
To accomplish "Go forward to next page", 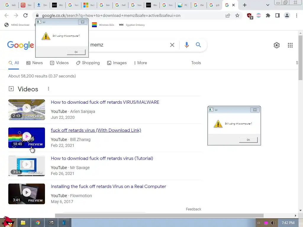I will pos(16,15).
